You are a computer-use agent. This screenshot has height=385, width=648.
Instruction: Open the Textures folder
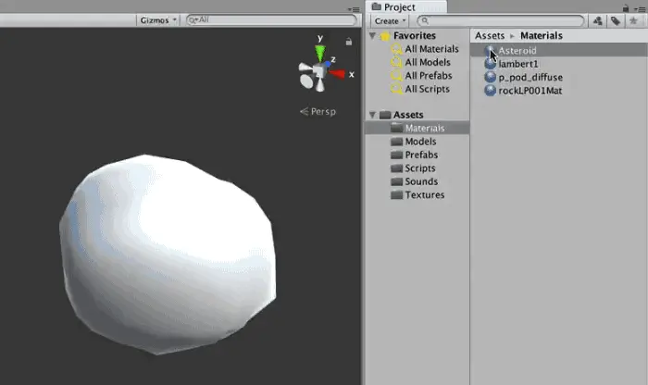tap(425, 195)
